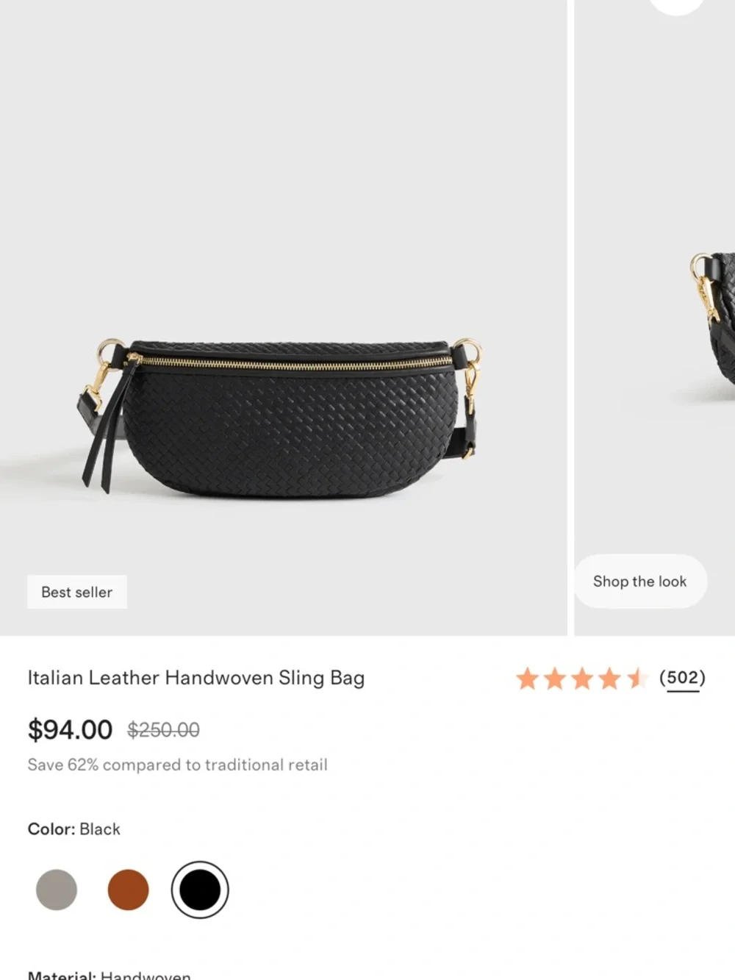Click the crossed-out $250.00 price
735x980 pixels.
coord(163,730)
